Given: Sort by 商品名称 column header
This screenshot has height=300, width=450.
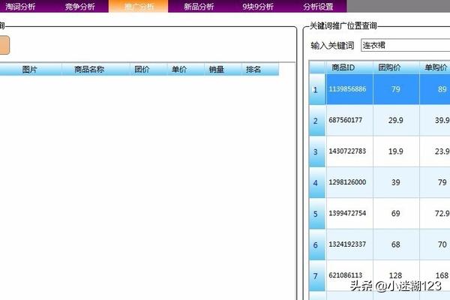Looking at the screenshot, I should [x=89, y=70].
